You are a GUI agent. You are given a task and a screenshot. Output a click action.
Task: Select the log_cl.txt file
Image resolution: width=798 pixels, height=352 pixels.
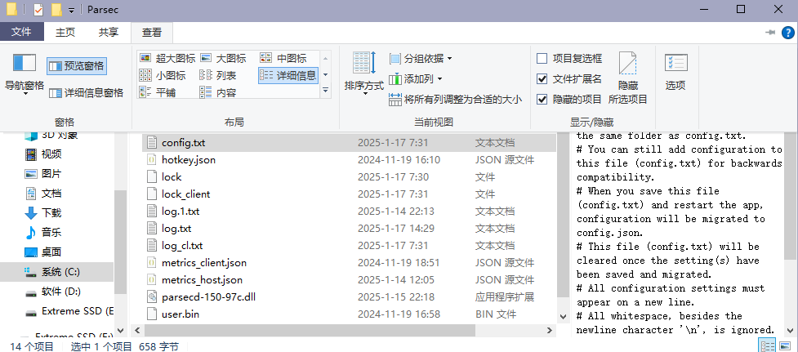[349, 246]
